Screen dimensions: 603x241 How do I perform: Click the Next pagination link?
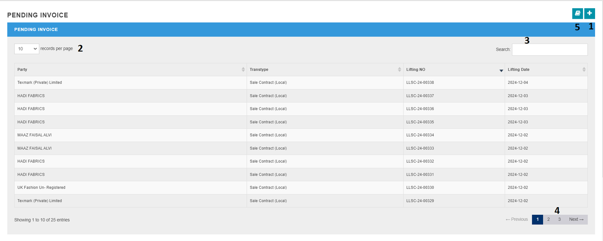(576, 220)
